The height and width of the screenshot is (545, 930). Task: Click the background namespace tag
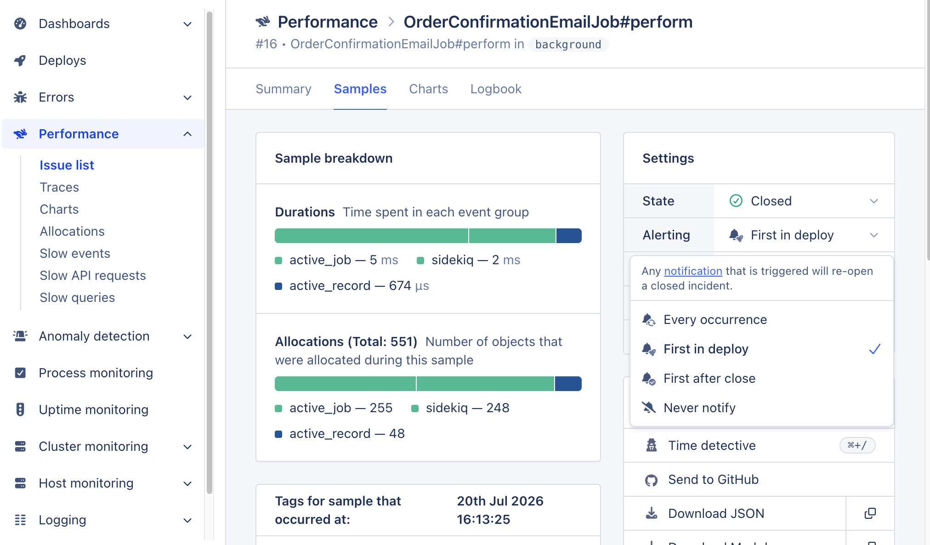click(568, 44)
